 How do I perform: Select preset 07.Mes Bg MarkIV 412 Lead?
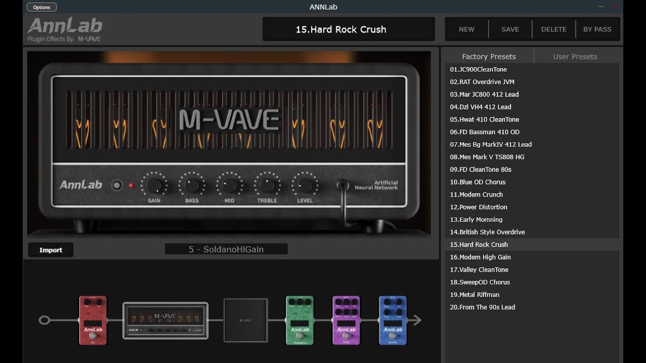(x=532, y=144)
